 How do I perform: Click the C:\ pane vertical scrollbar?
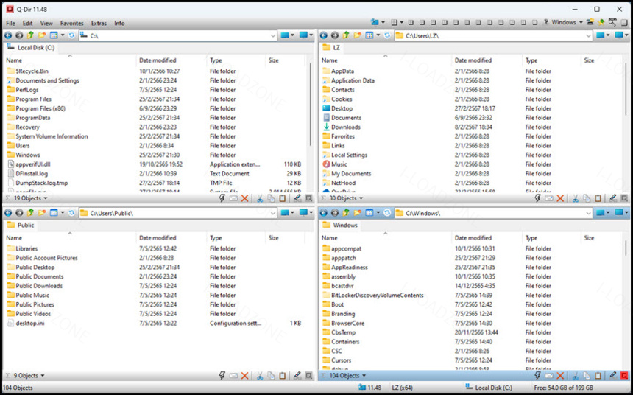click(x=310, y=103)
